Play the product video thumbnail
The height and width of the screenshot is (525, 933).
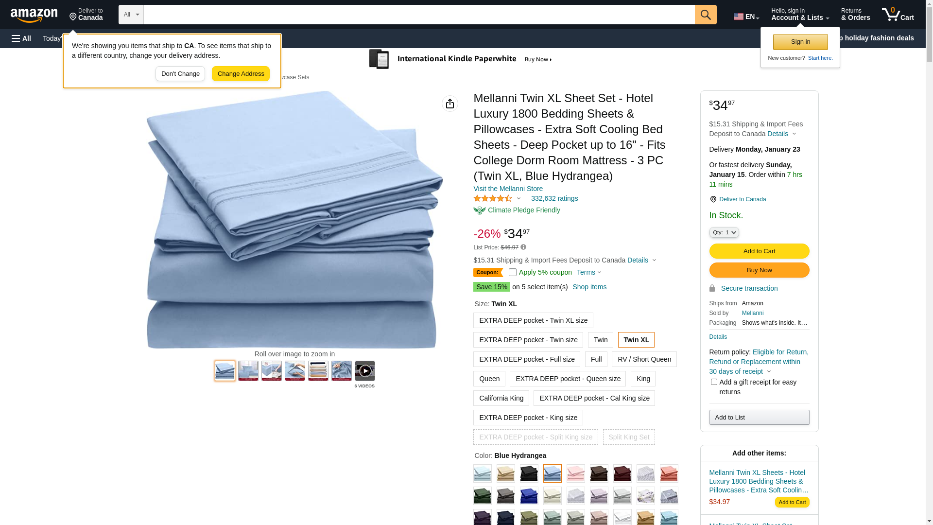click(x=365, y=371)
